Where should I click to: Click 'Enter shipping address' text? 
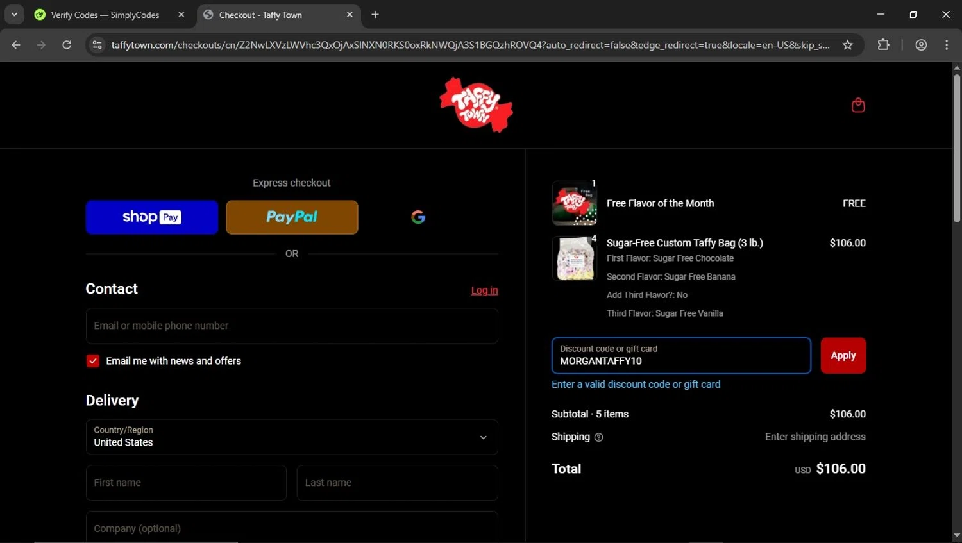point(815,437)
